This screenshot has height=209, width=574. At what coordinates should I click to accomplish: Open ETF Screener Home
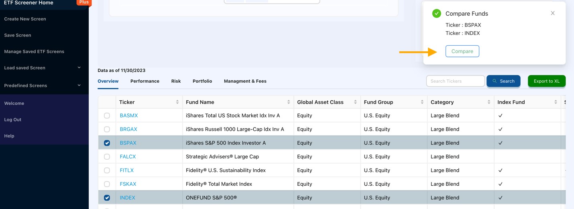[x=28, y=3]
